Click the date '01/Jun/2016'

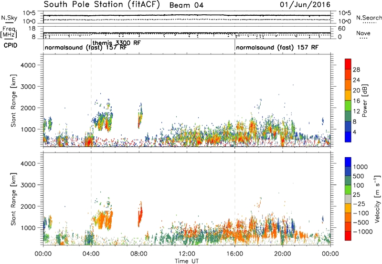pyautogui.click(x=305, y=5)
